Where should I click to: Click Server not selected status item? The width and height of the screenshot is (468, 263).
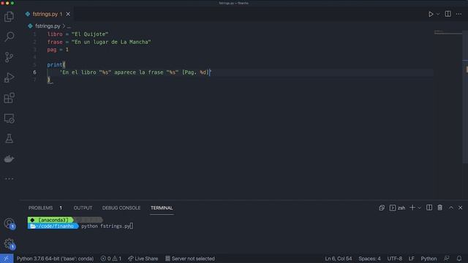[x=190, y=259]
